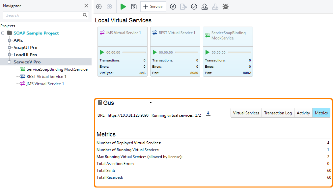Start the ServiceSoapBinding MockService card

point(207,52)
